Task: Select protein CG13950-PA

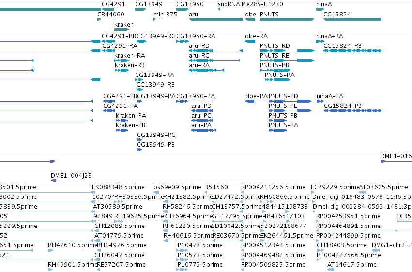Action: 182,101
